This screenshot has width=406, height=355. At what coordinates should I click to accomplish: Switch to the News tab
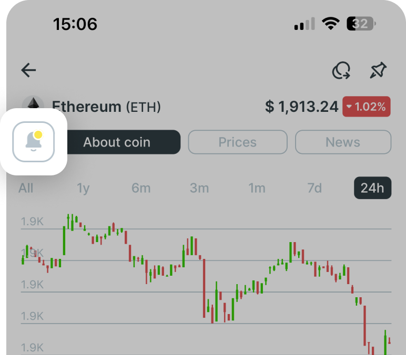click(343, 142)
